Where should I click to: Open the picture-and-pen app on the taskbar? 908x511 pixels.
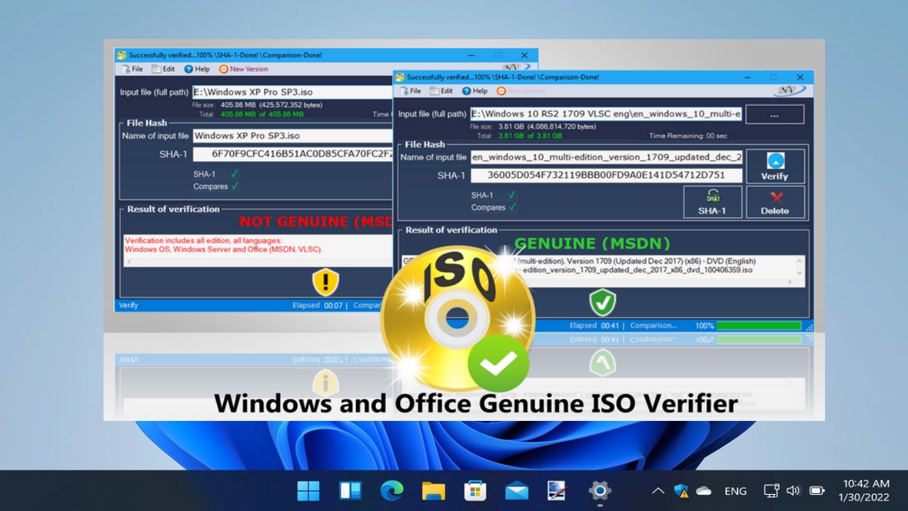[x=558, y=490]
